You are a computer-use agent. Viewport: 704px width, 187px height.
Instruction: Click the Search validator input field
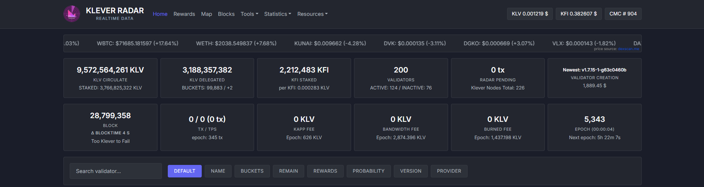coord(116,171)
